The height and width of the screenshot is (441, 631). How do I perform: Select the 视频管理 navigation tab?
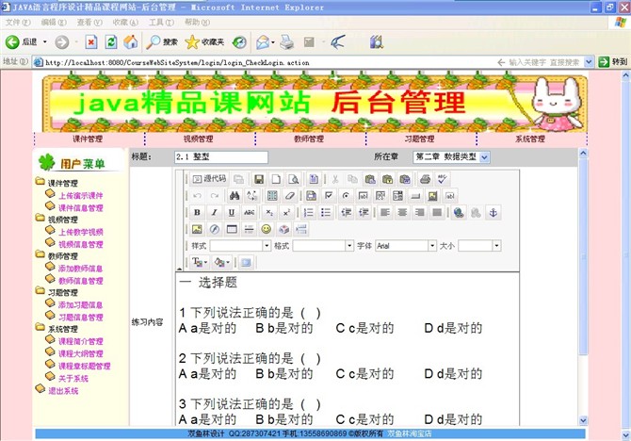(x=198, y=139)
